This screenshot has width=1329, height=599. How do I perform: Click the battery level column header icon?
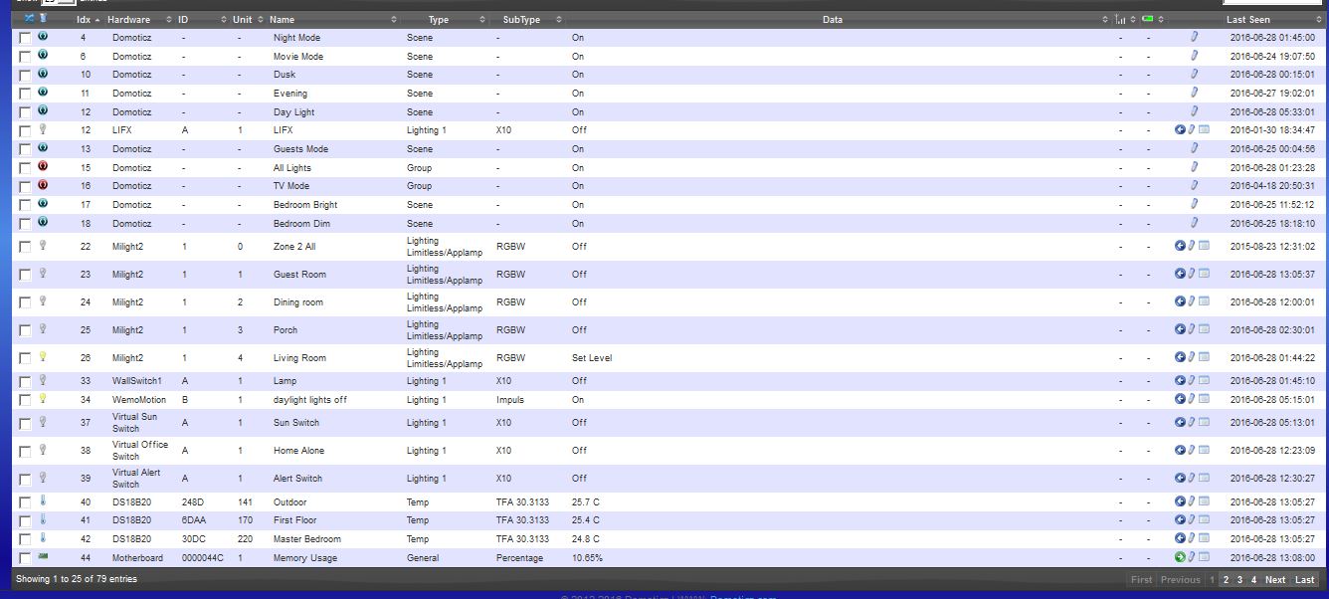[x=1148, y=19]
